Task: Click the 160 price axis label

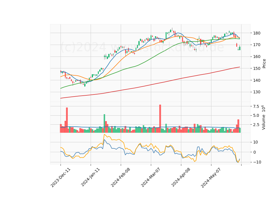Action: (257, 57)
